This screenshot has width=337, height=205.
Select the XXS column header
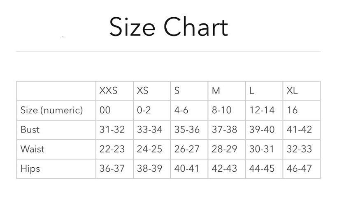(108, 91)
